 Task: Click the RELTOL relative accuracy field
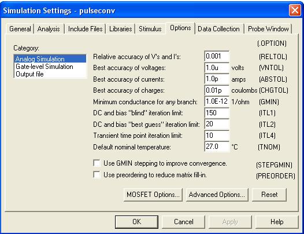pyautogui.click(x=217, y=56)
